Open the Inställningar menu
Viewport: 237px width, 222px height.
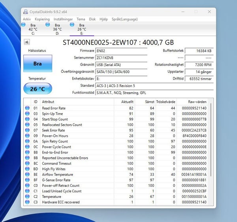click(63, 19)
